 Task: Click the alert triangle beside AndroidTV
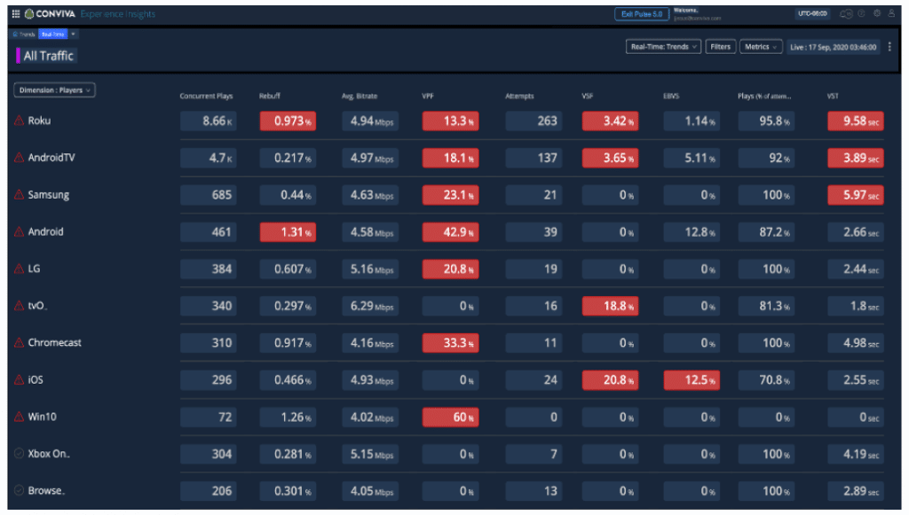click(x=20, y=158)
